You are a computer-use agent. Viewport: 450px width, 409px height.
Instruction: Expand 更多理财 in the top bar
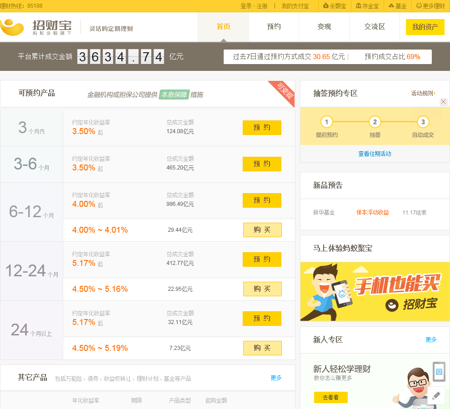tap(430, 6)
